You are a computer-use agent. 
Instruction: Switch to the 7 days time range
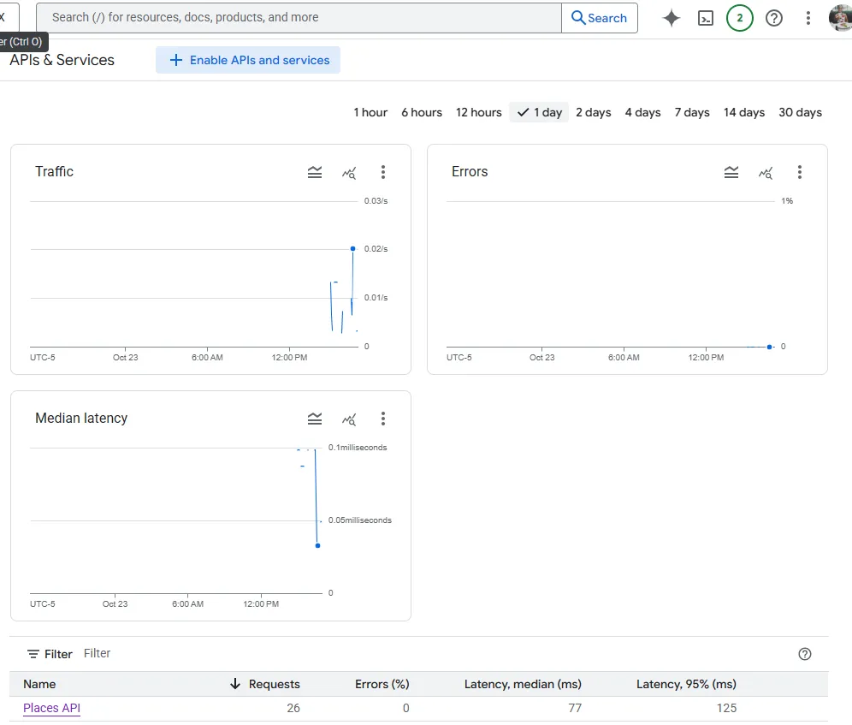pyautogui.click(x=691, y=112)
